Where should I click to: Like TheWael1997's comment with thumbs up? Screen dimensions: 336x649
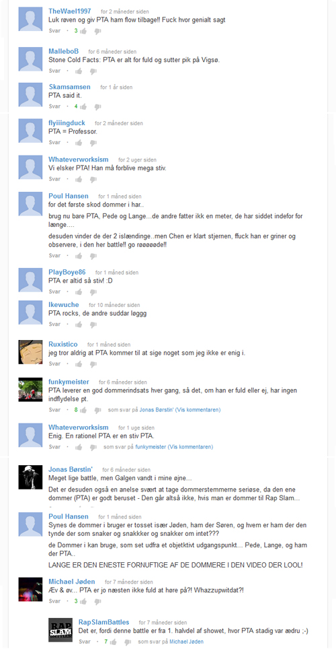point(83,31)
